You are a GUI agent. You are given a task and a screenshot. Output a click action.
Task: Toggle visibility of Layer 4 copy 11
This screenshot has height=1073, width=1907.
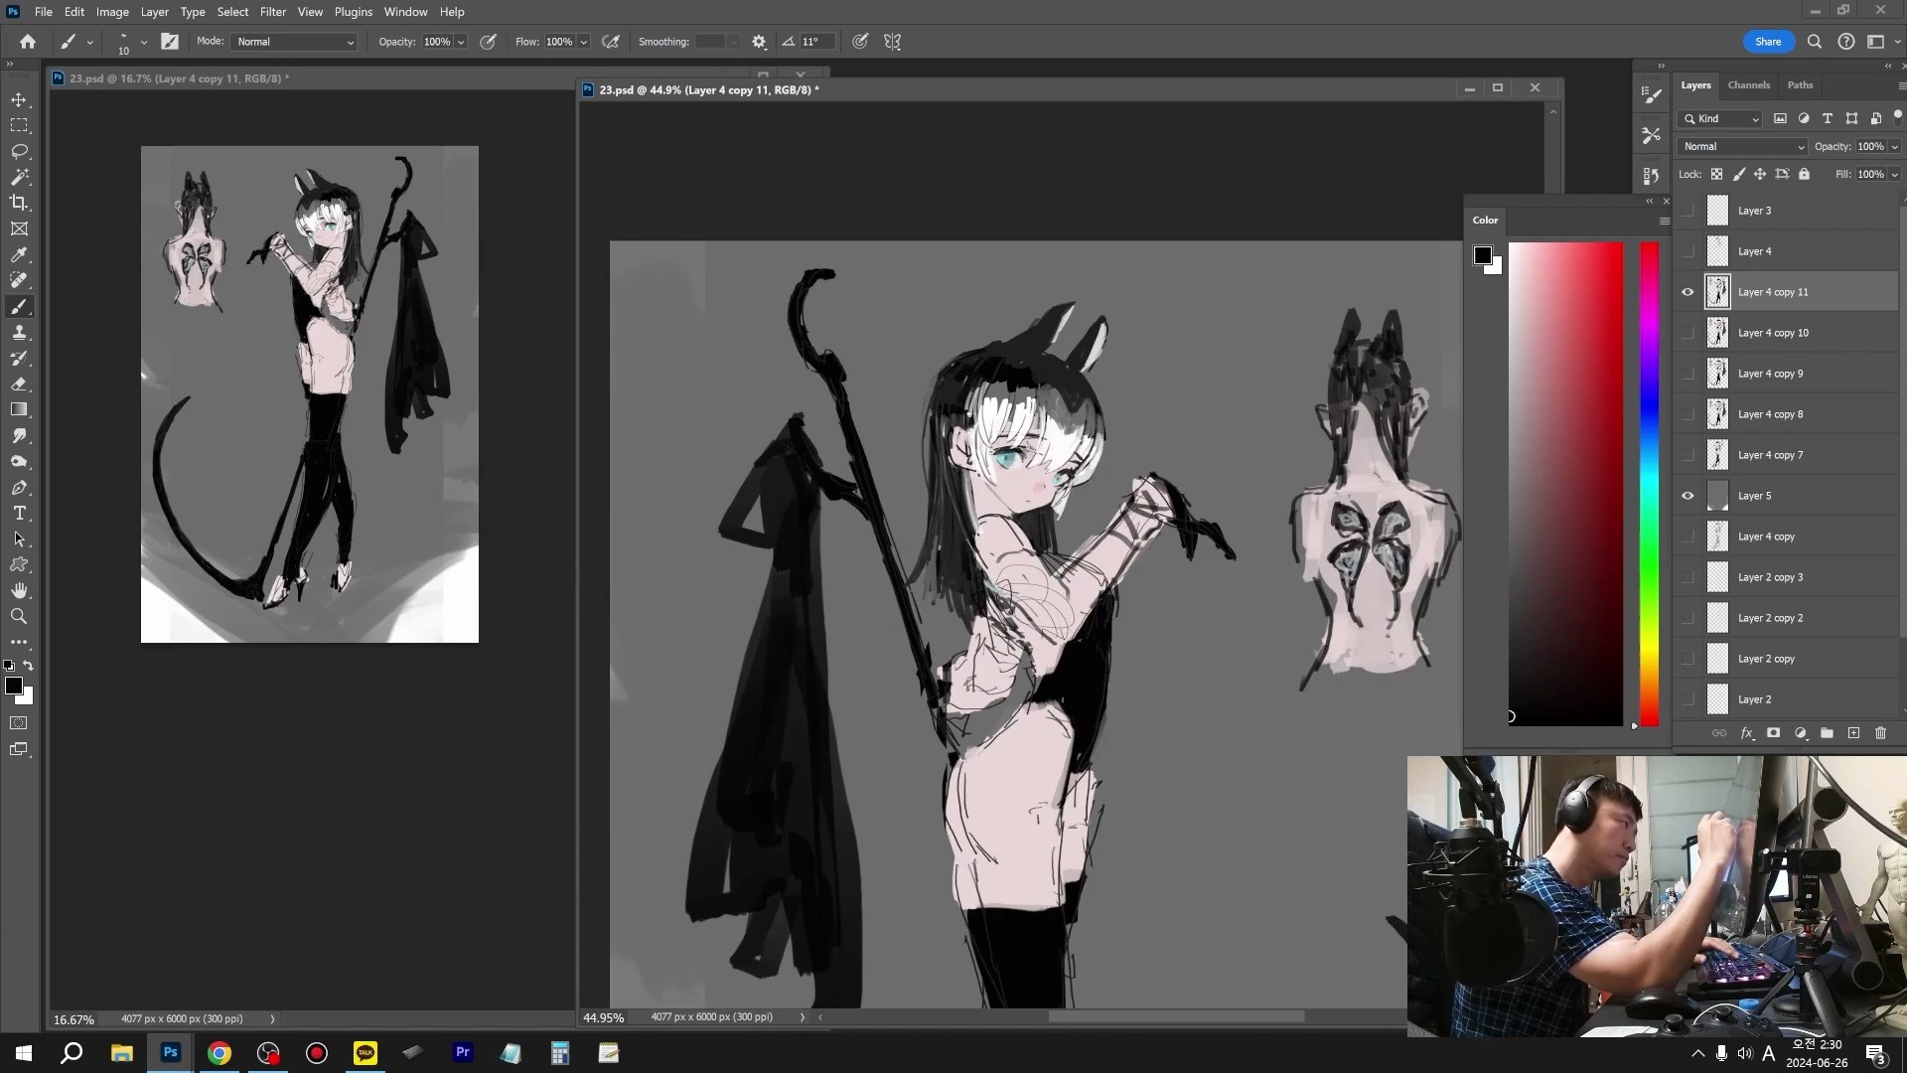coord(1688,291)
